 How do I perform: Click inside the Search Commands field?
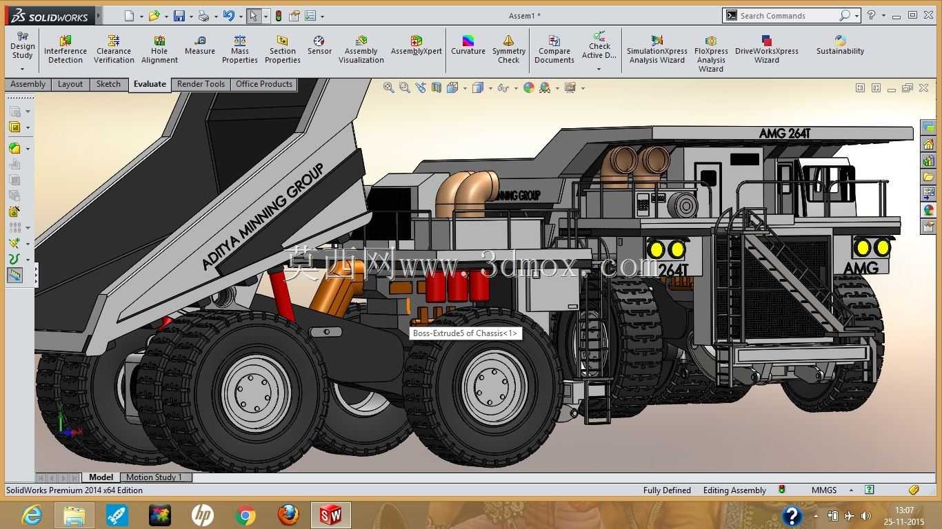(788, 15)
